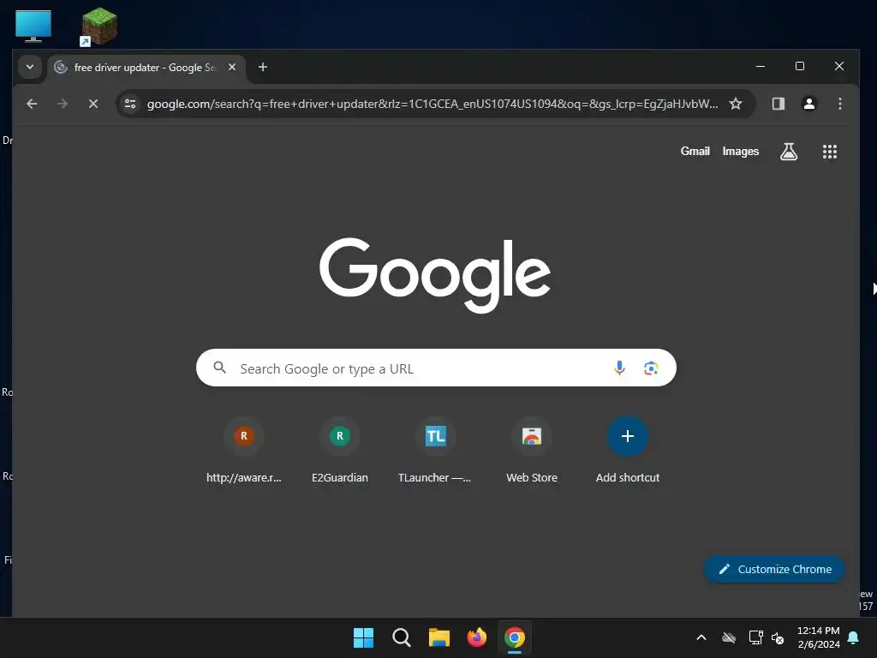This screenshot has height=658, width=877.
Task: Open Windows Start menu
Action: tap(363, 637)
